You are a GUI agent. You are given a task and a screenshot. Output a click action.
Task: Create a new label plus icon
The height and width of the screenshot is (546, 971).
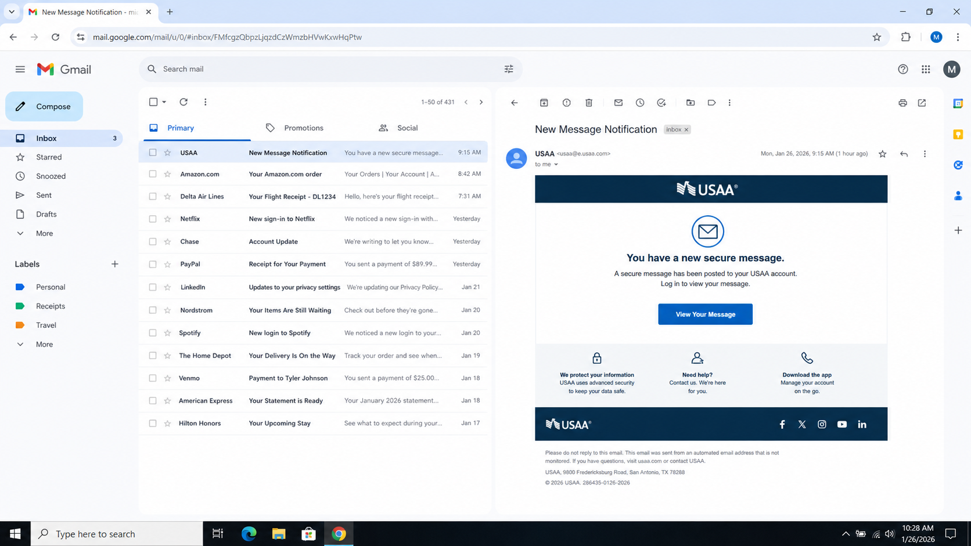click(x=115, y=264)
